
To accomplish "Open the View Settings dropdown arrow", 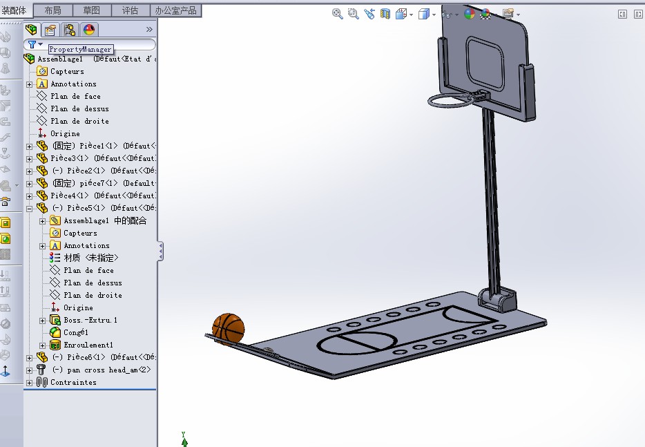I will (x=518, y=15).
